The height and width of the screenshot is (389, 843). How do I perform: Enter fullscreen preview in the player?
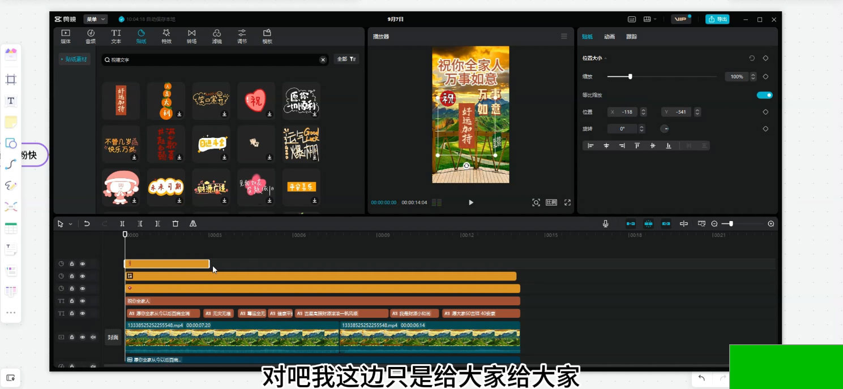(567, 202)
